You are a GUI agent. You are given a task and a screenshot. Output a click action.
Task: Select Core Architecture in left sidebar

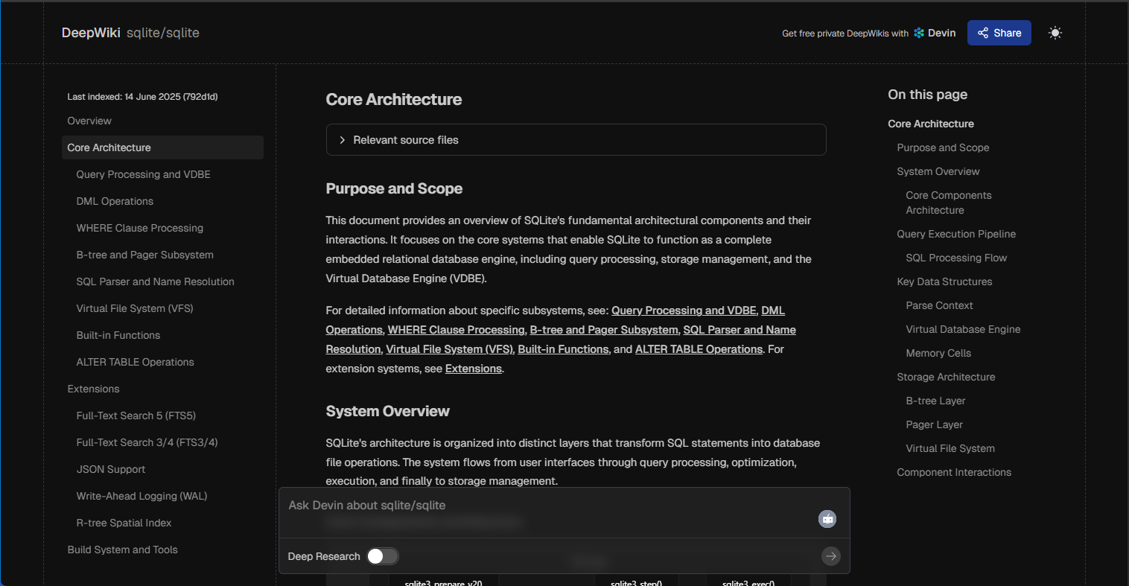click(162, 147)
